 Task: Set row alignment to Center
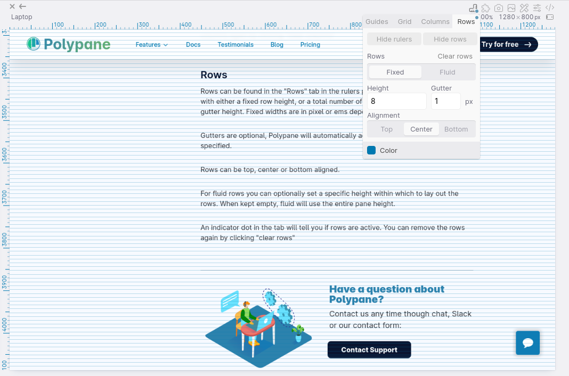click(421, 129)
